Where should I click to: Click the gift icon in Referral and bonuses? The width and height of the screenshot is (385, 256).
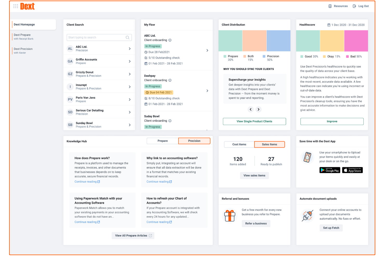point(230,215)
